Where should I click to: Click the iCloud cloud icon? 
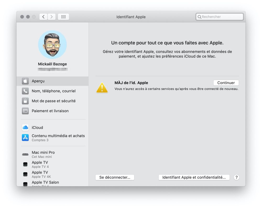tap(25, 128)
